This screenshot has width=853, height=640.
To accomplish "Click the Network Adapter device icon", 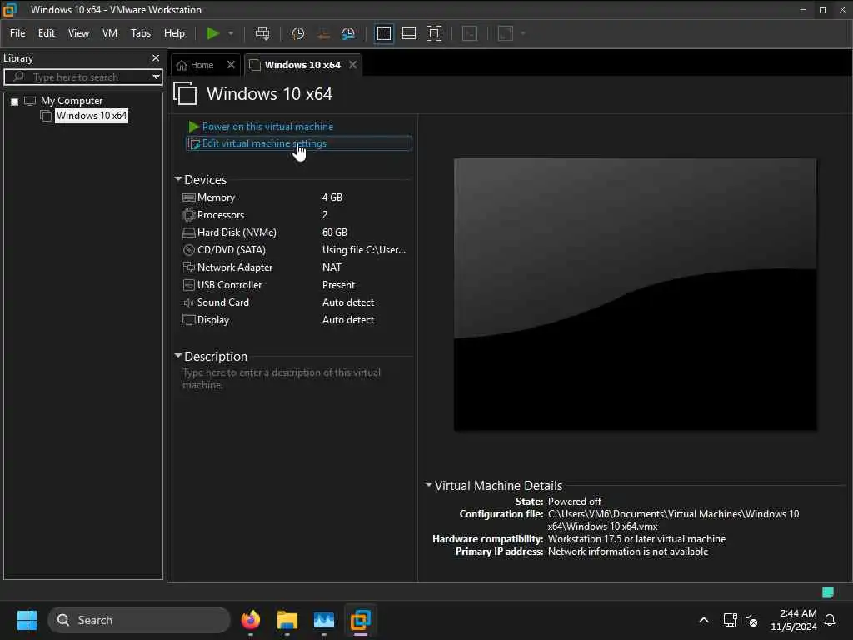I will (x=189, y=267).
